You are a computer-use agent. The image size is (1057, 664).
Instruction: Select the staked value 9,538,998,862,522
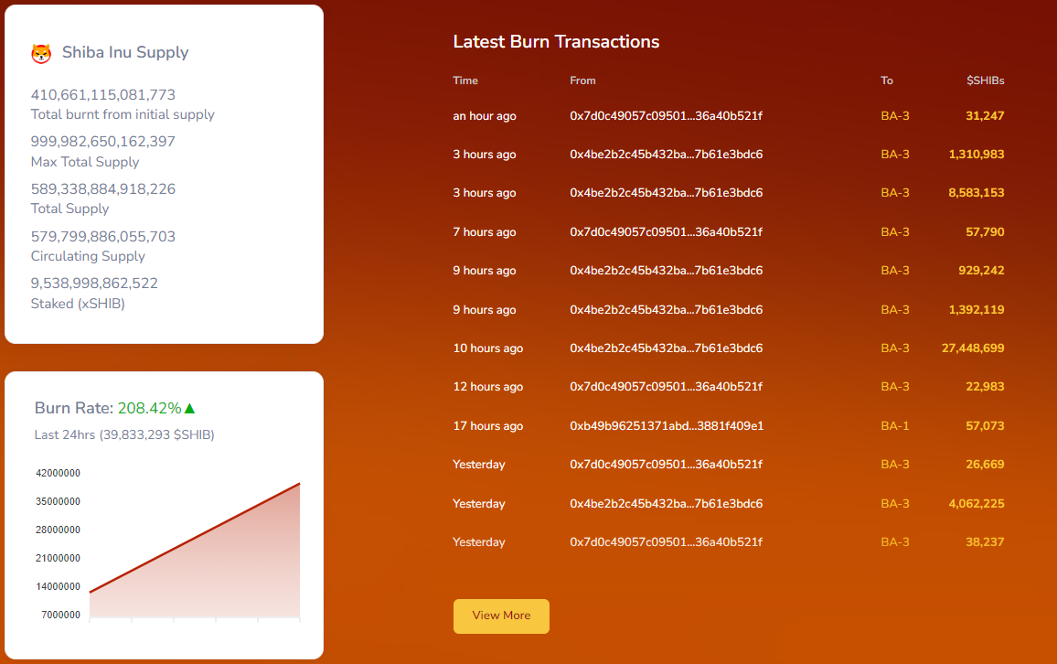tap(94, 284)
